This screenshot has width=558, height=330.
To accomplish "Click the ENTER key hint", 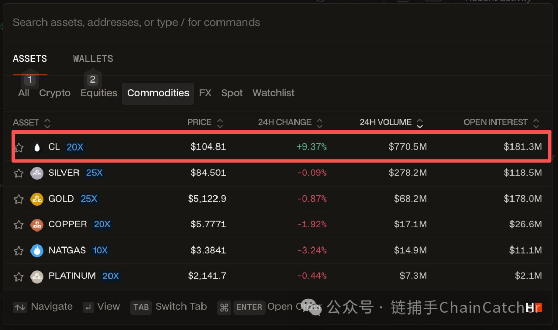I will point(249,307).
